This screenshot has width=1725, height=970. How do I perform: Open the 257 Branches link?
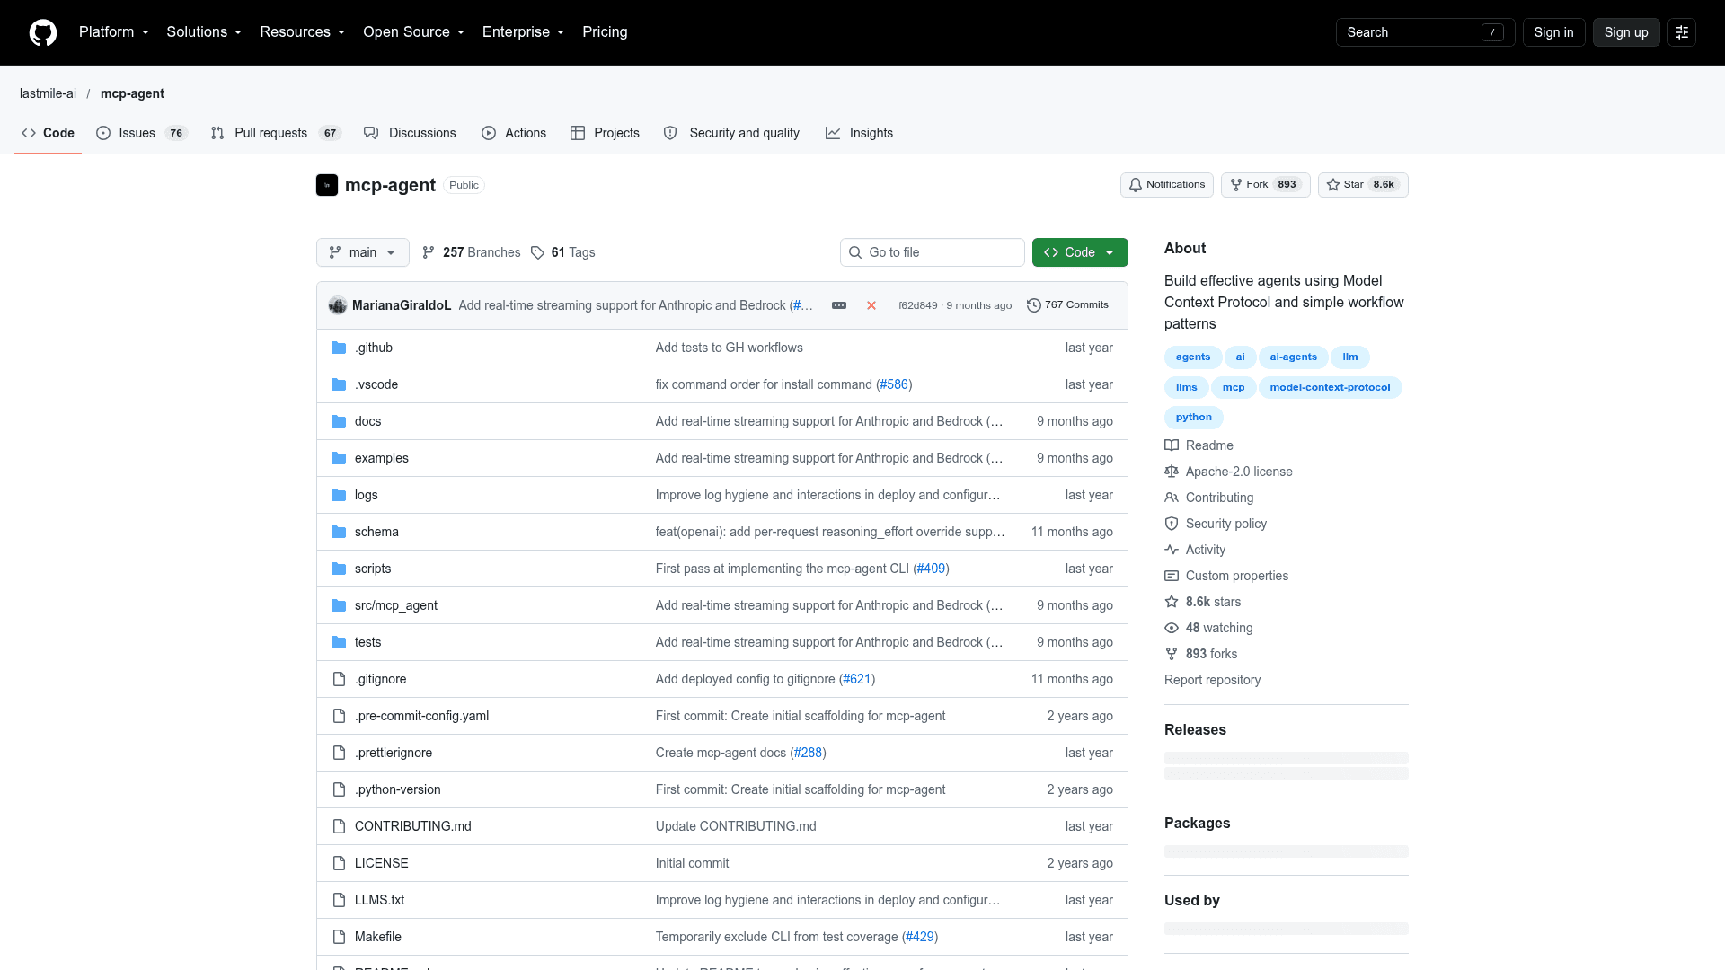(x=472, y=252)
